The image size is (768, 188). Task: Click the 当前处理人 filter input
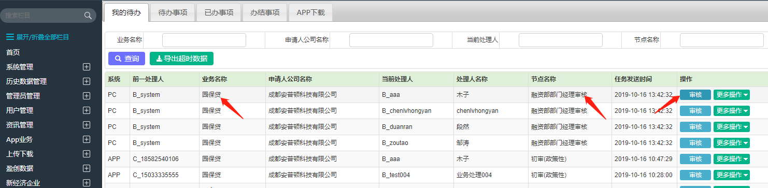click(561, 40)
